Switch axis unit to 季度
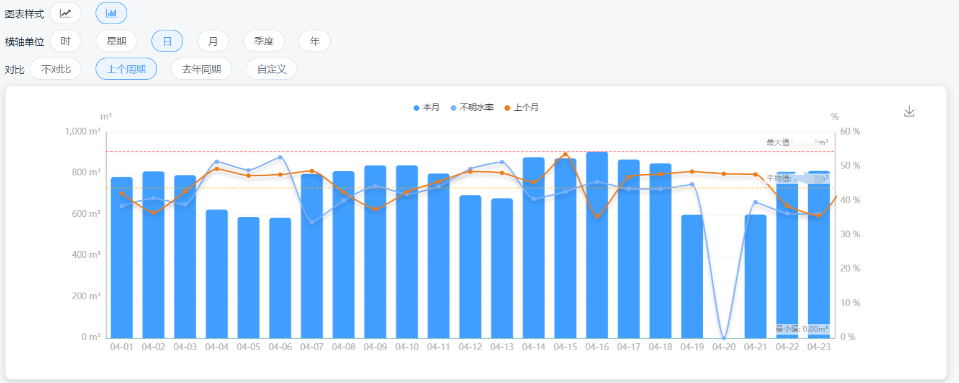 coord(264,41)
